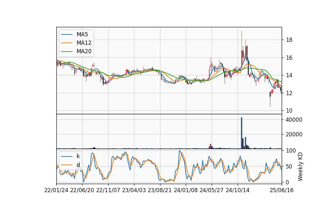313x224 pixels.
Task: Click the k legend label in KD panel
Action: point(78,156)
